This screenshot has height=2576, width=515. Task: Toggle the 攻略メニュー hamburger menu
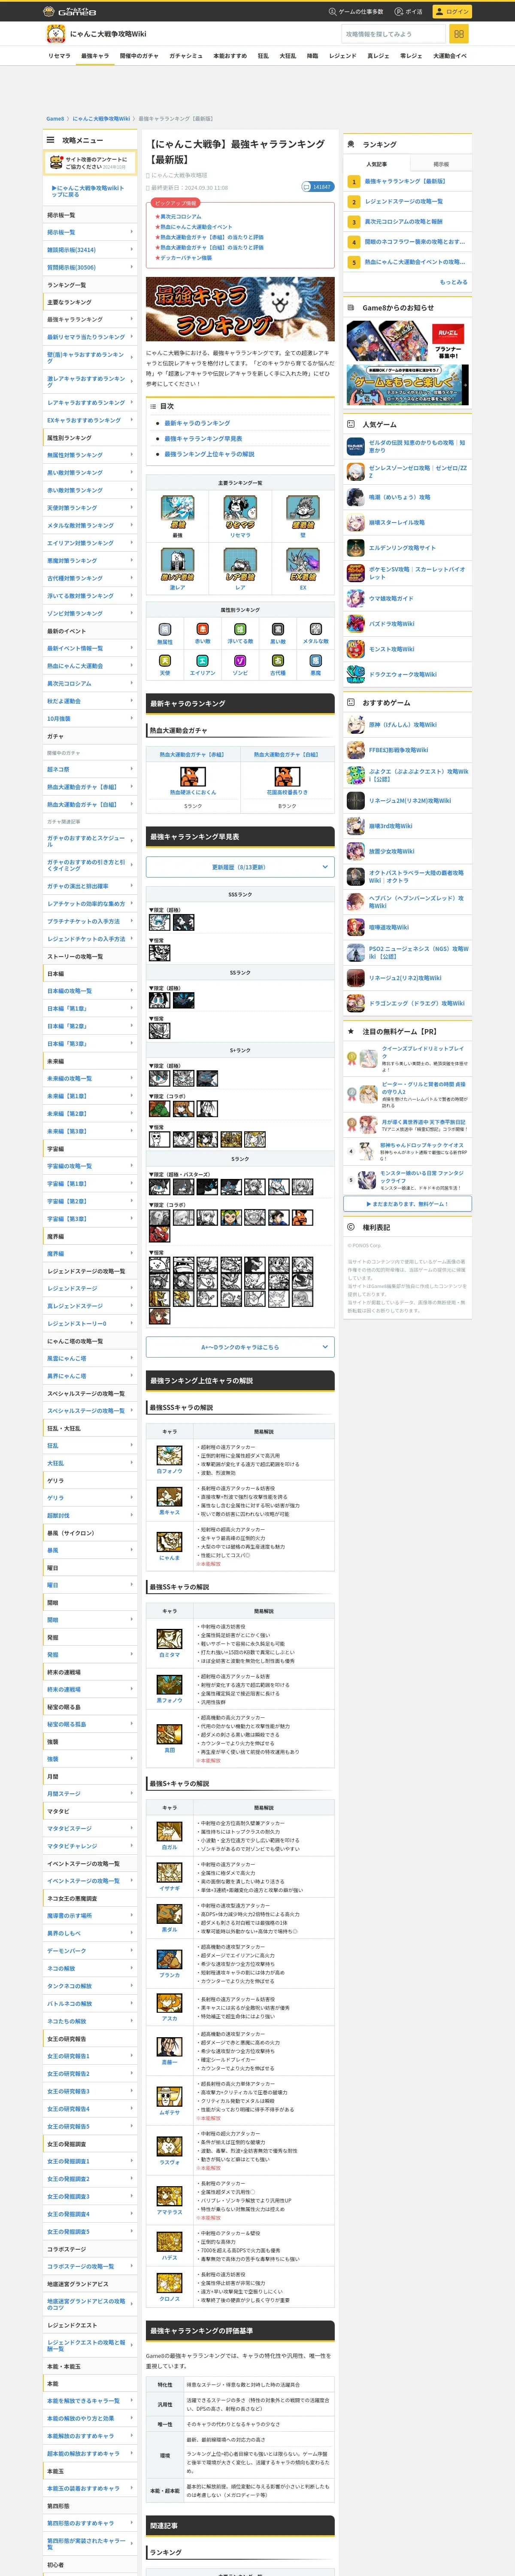50,140
